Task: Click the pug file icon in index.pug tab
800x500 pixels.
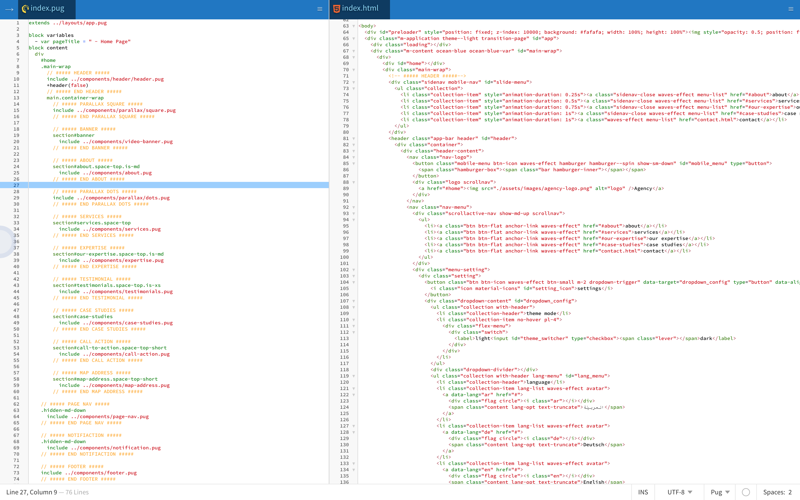Action: [x=25, y=9]
